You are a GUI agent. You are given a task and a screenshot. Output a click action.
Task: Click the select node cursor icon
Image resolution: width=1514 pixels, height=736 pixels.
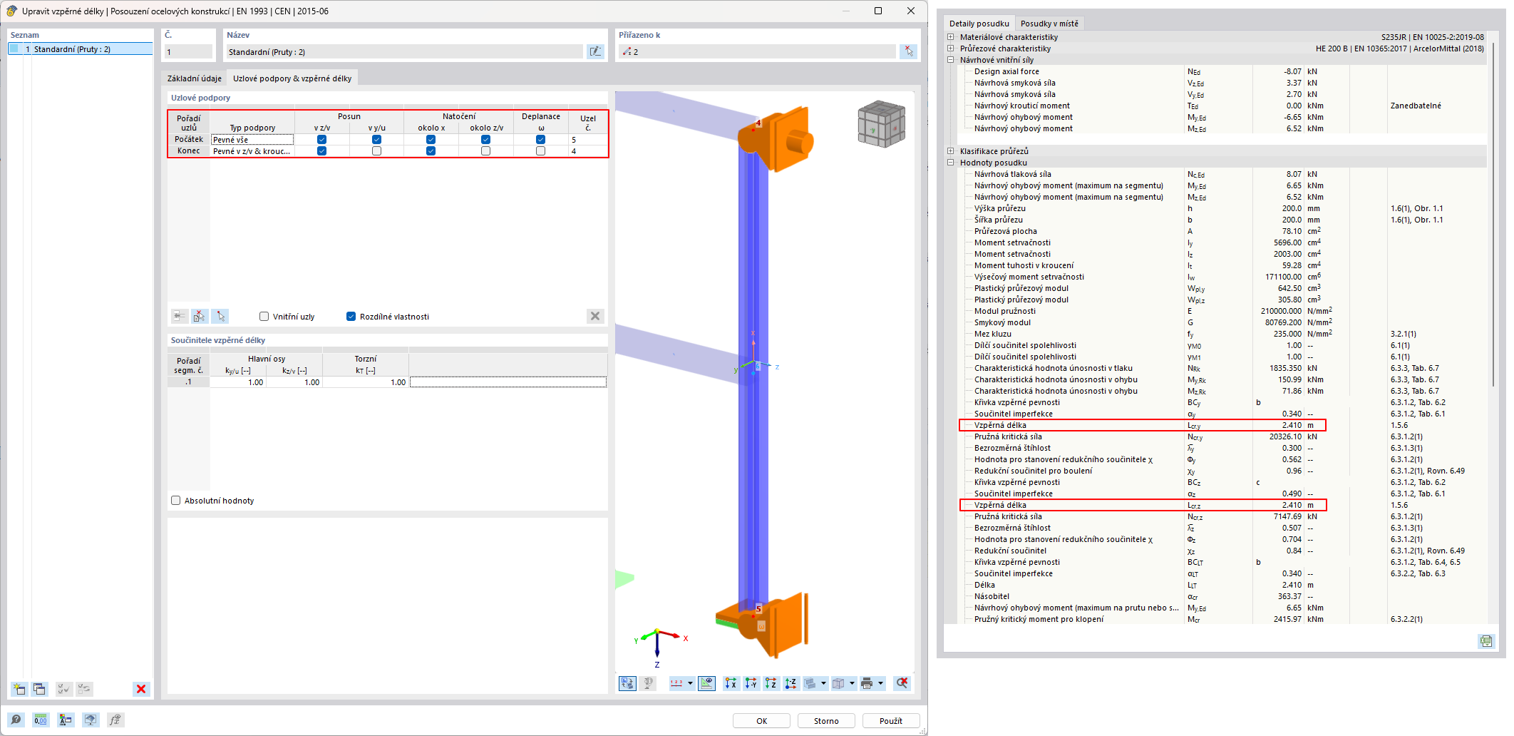pyautogui.click(x=220, y=316)
